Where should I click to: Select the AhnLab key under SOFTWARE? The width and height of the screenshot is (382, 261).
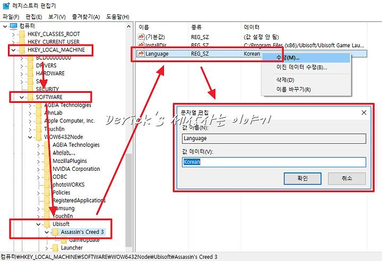54,113
